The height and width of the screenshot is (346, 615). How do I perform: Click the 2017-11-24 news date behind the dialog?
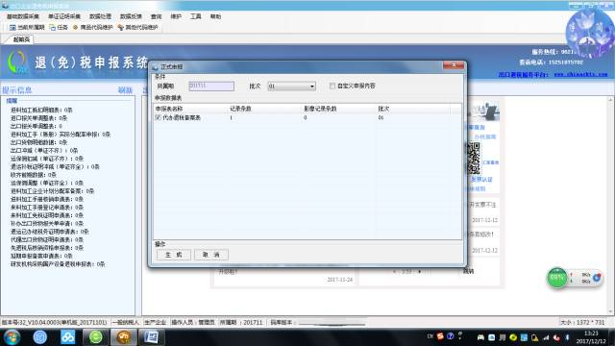pos(339,280)
